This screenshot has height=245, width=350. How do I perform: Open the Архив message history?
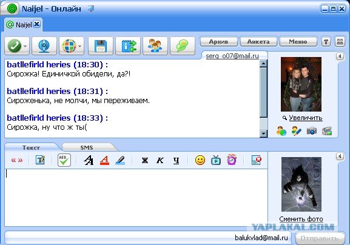[218, 42]
